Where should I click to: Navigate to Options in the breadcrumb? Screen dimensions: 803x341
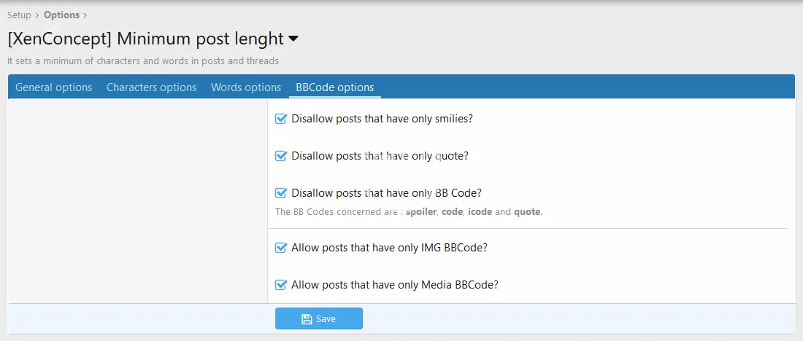(61, 15)
